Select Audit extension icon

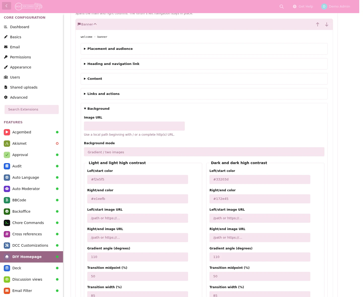pyautogui.click(x=7, y=166)
